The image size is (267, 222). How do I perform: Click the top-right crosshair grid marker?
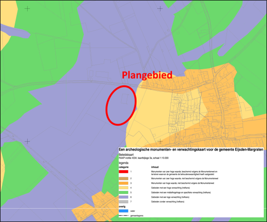160,8
